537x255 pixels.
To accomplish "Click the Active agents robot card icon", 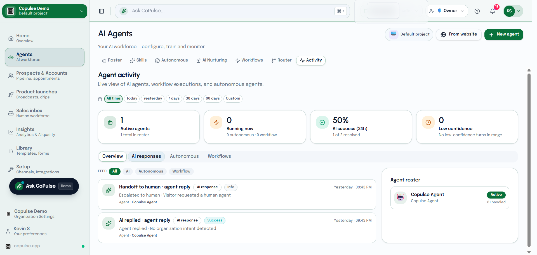I will tap(110, 122).
